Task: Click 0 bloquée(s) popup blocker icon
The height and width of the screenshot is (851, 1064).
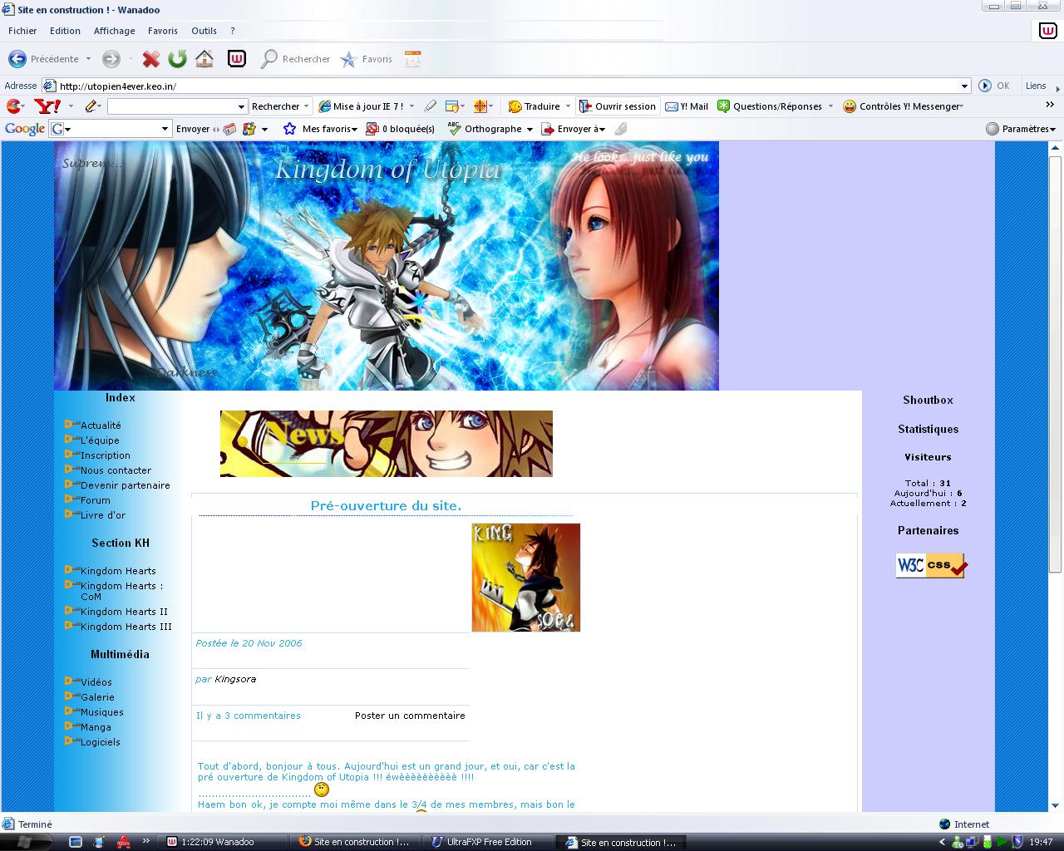Action: (x=372, y=129)
